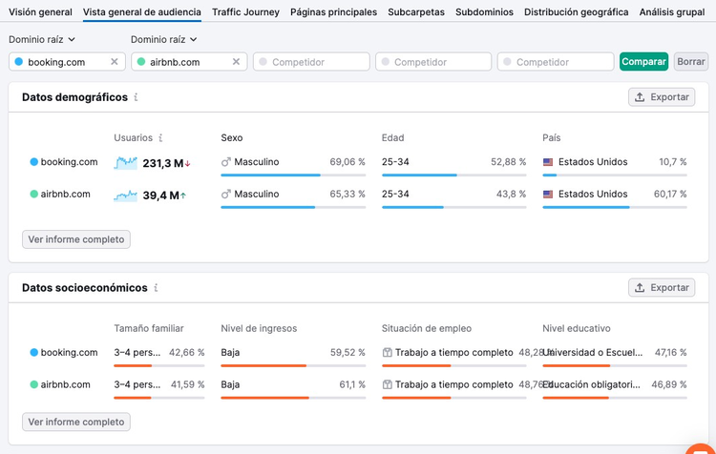Click the Situación de empleo column header
The height and width of the screenshot is (454, 716).
427,328
